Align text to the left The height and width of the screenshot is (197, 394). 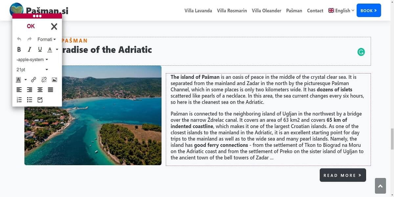(19, 90)
